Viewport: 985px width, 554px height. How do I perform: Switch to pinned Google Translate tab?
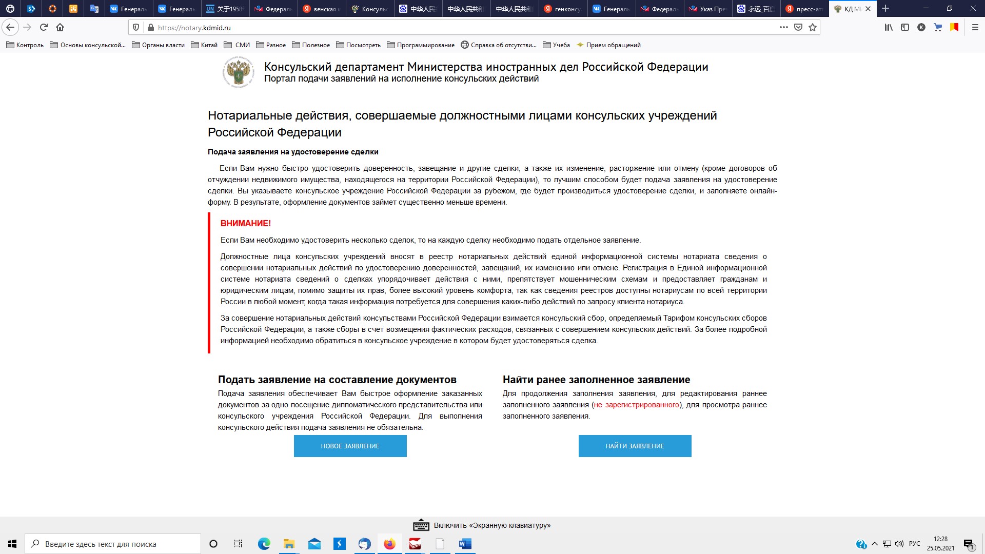pos(94,9)
